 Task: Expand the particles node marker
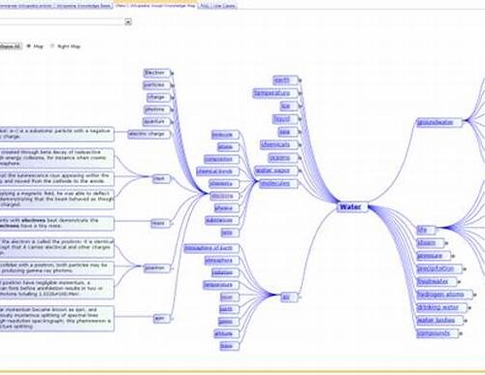(172, 85)
